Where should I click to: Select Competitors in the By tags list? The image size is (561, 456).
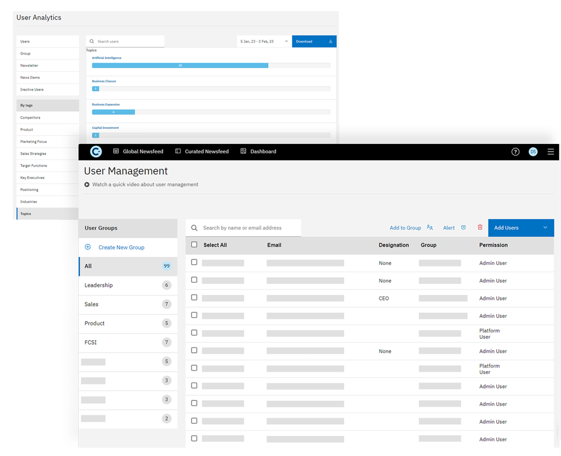(x=48, y=118)
